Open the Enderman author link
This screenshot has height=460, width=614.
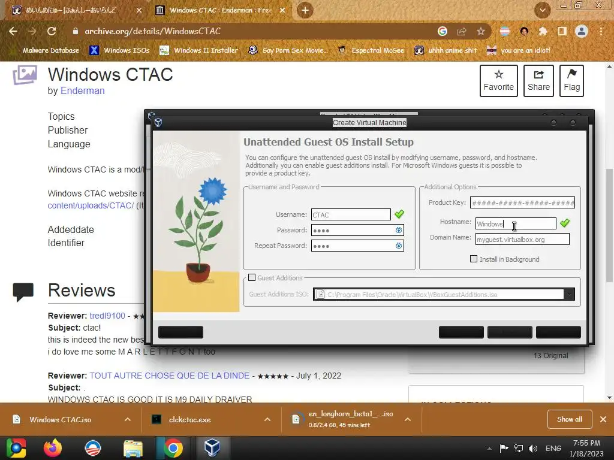pyautogui.click(x=82, y=91)
